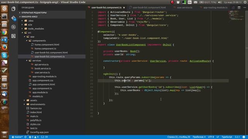Image resolution: width=248 pixels, height=139 pixels.
Task: Click the feedback smiley in status bar
Action: 244,137
